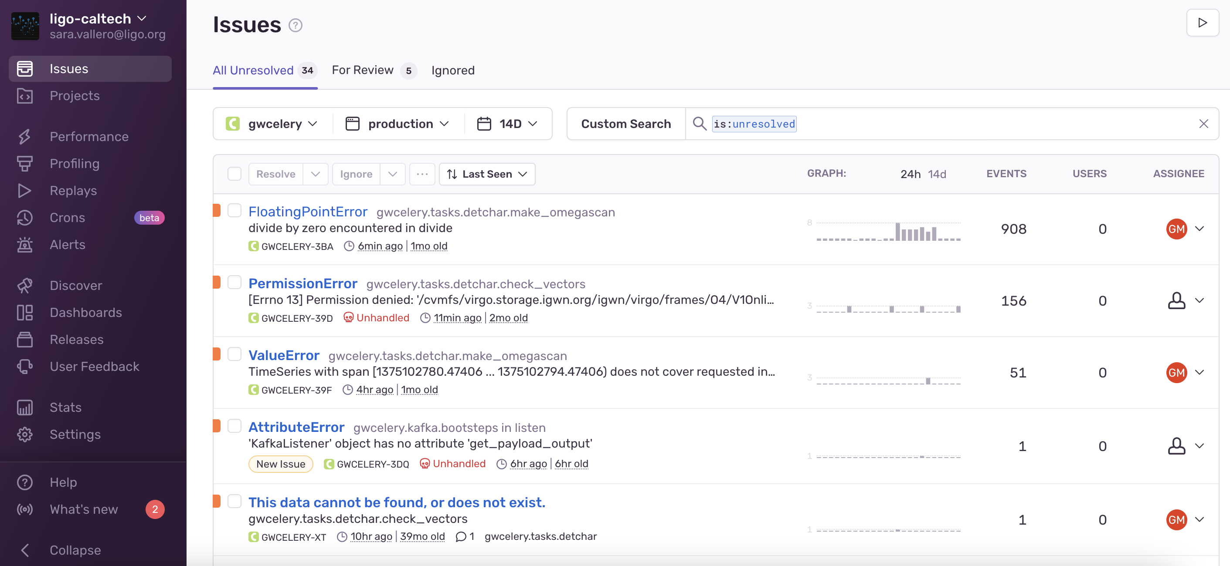This screenshot has height=566, width=1230.
Task: Open the ValueError issue link
Action: pyautogui.click(x=284, y=356)
